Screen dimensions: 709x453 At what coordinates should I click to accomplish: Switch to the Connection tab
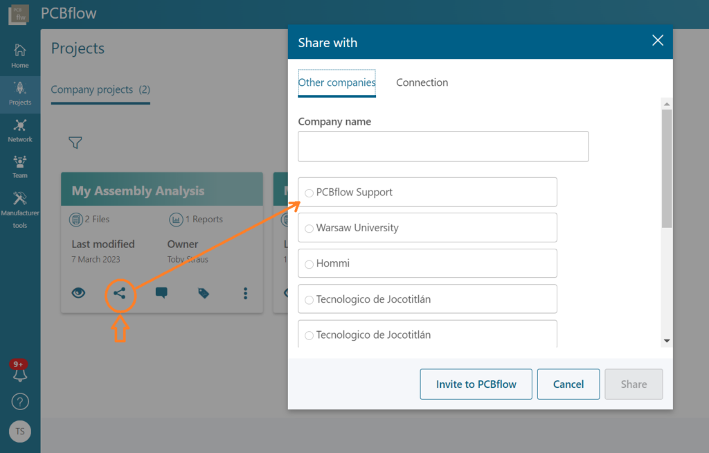pyautogui.click(x=422, y=83)
